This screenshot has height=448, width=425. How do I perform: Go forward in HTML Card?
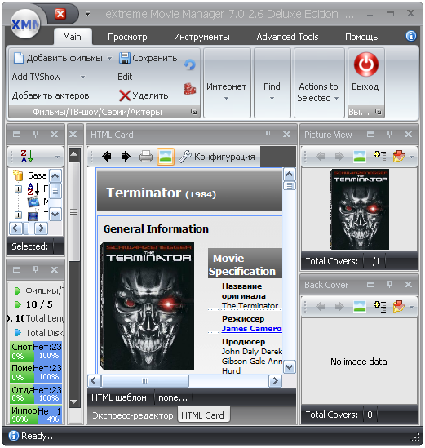126,157
